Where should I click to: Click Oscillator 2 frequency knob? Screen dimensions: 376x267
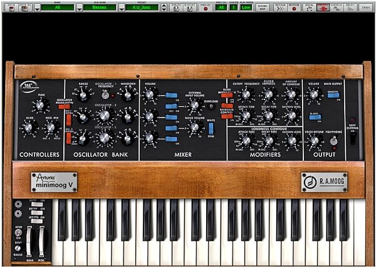[x=105, y=115]
